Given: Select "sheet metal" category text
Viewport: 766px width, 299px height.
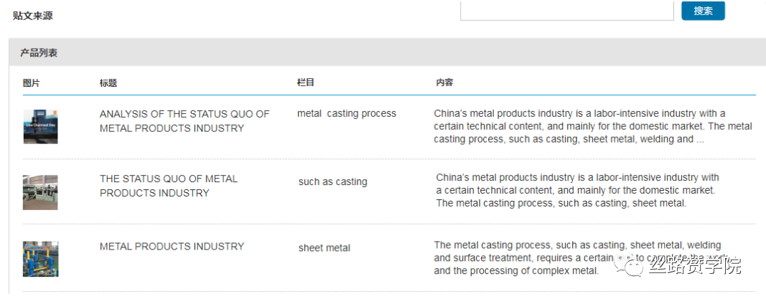Looking at the screenshot, I should pyautogui.click(x=324, y=248).
